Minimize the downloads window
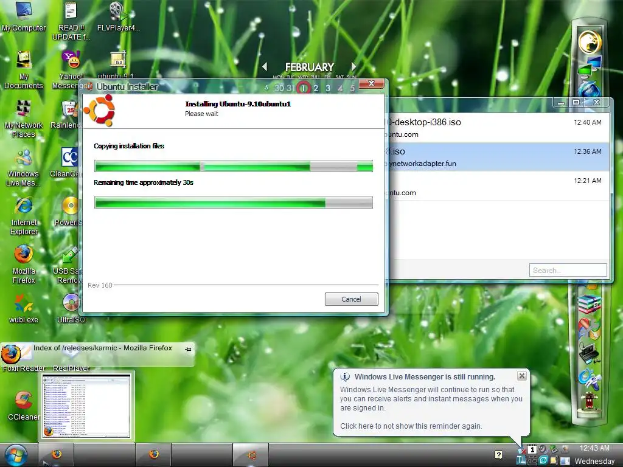Viewport: 623px width, 467px height. click(560, 102)
